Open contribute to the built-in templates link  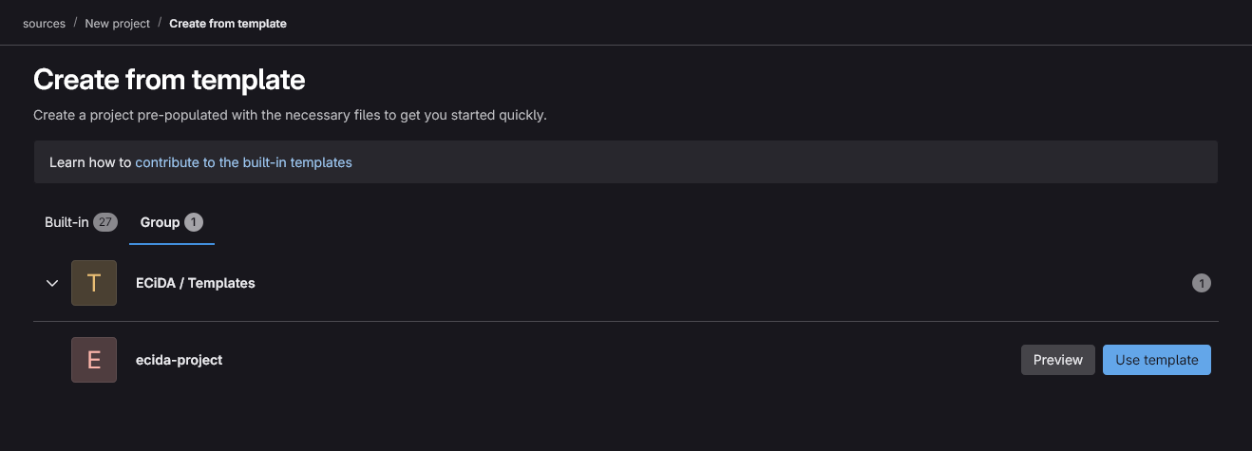click(x=244, y=162)
